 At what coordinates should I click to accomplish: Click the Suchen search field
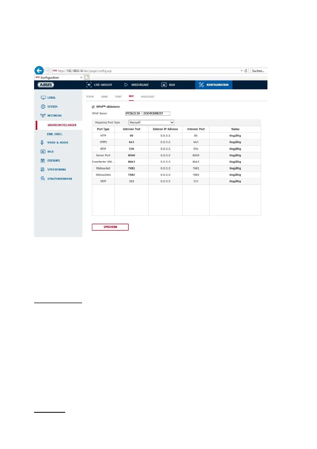tap(259, 71)
